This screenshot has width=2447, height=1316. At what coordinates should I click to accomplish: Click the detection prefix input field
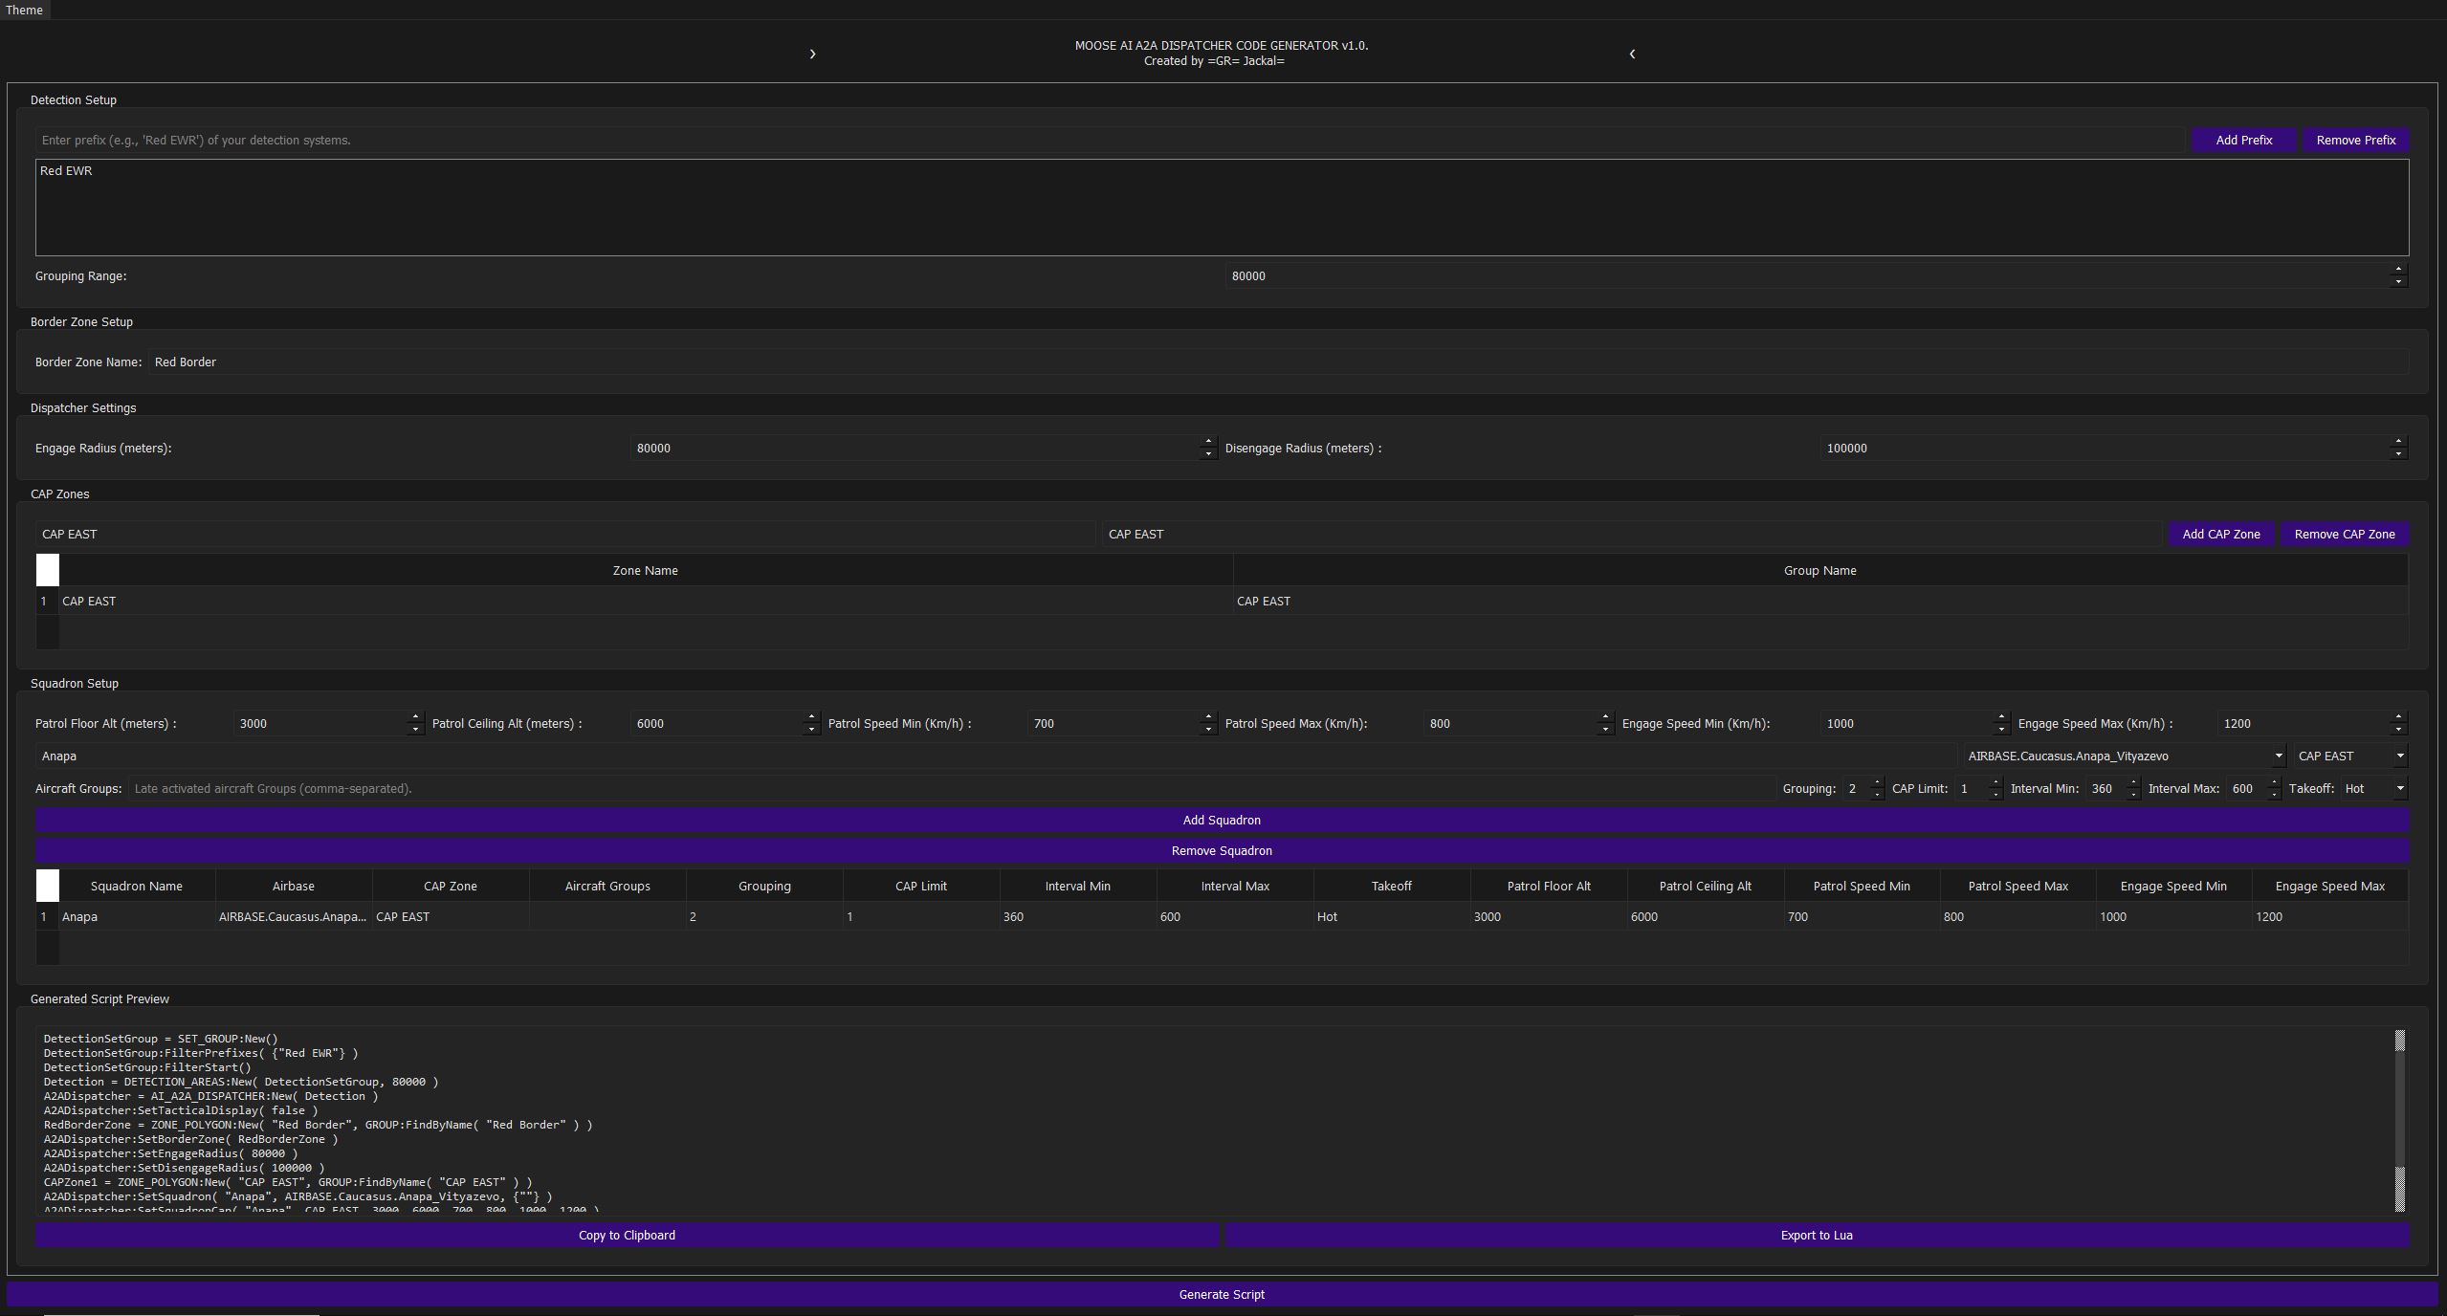click(x=1110, y=140)
